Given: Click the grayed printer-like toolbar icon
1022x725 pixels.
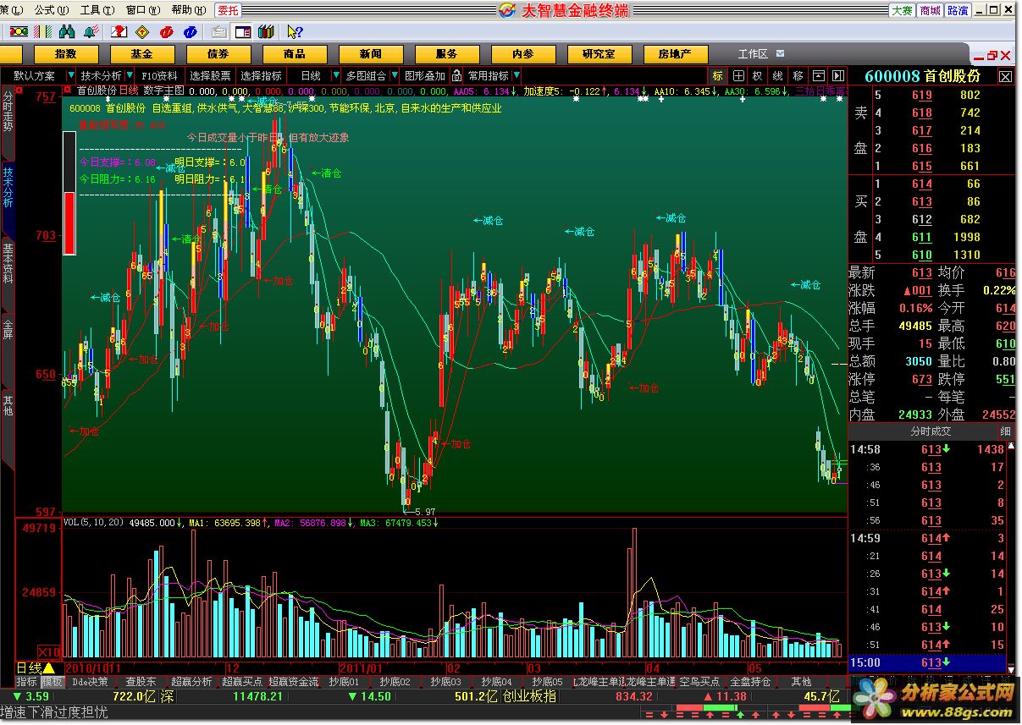Looking at the screenshot, I should click(x=218, y=32).
